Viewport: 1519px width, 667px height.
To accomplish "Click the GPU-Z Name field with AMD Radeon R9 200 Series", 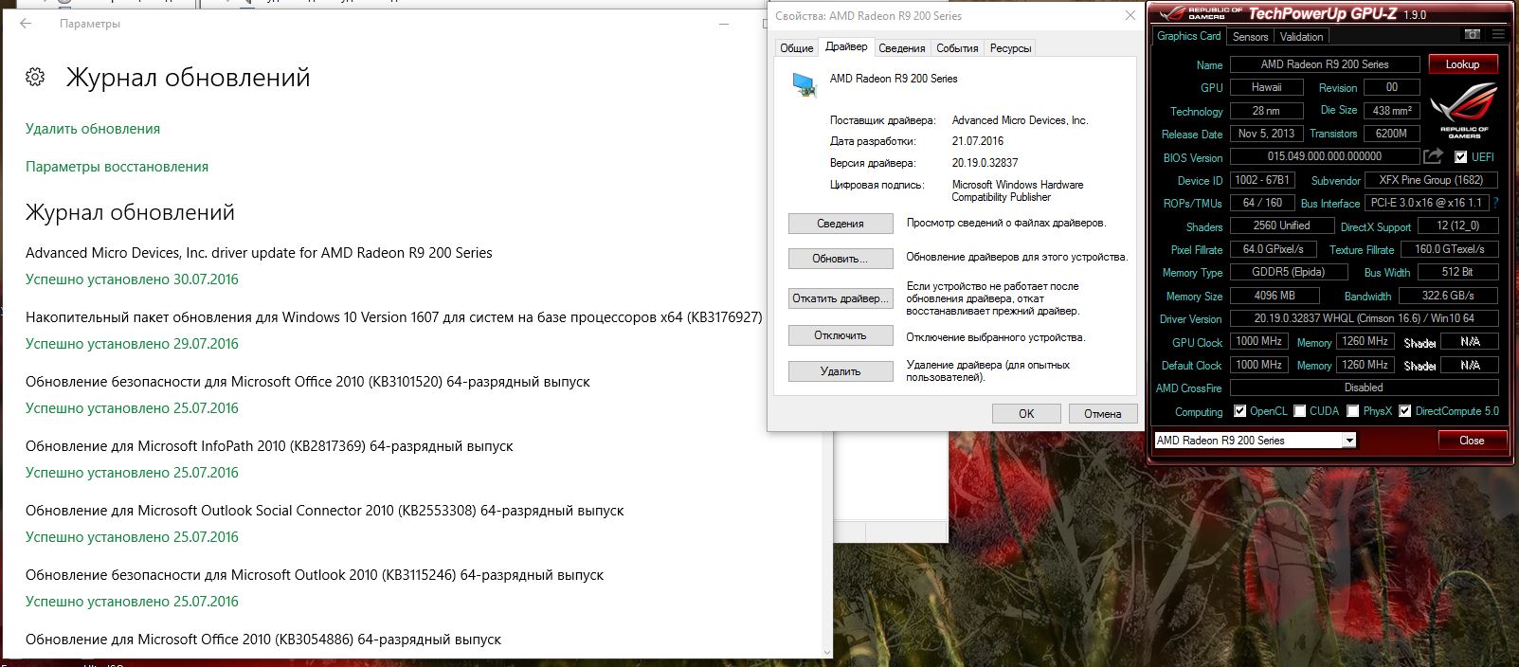I will (x=1325, y=64).
